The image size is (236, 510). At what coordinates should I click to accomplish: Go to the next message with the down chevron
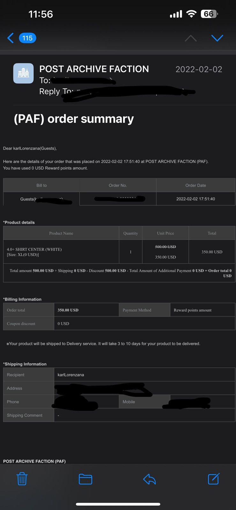[217, 38]
